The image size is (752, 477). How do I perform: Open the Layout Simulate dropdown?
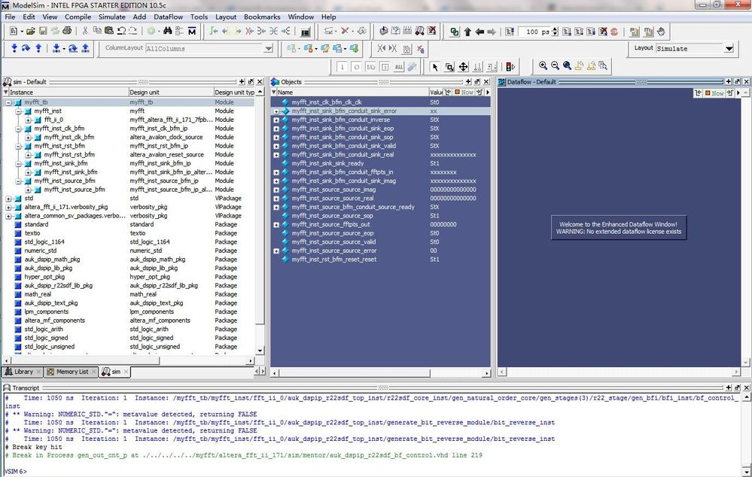pos(728,48)
